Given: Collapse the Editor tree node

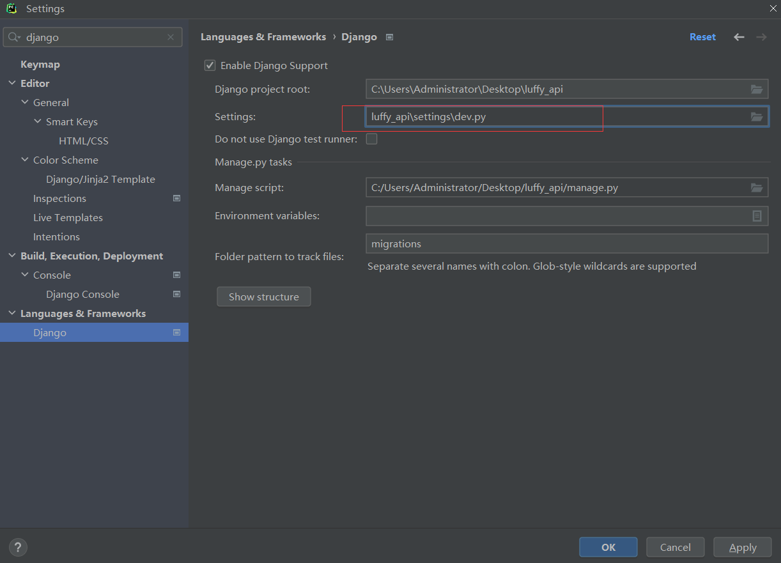Looking at the screenshot, I should [12, 84].
